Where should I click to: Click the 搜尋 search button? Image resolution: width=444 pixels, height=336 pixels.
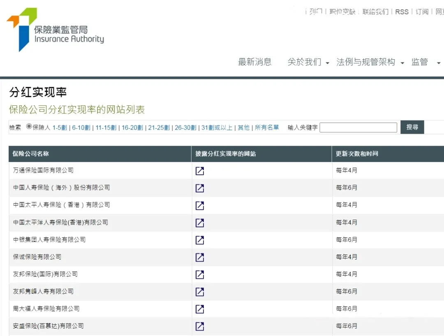click(412, 127)
